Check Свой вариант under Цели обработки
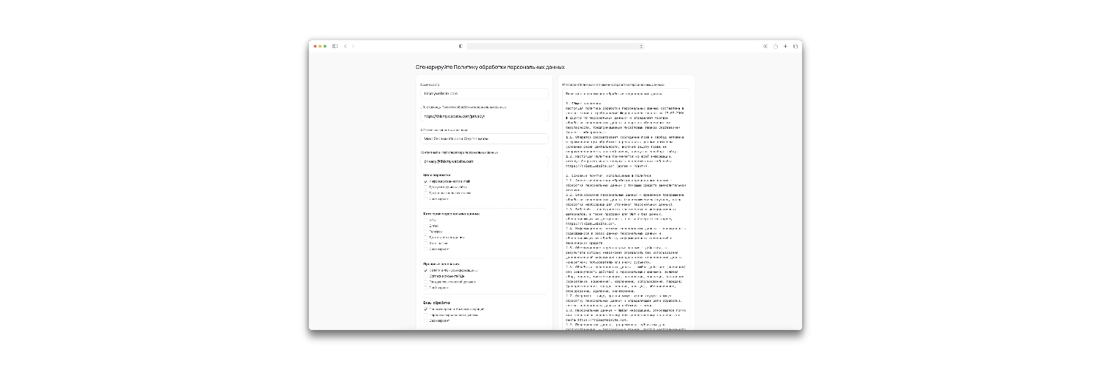Screen dimensions: 1111x370 pyautogui.click(x=426, y=199)
